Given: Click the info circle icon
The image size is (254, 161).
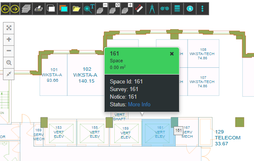Looking at the screenshot, I should [190, 9].
